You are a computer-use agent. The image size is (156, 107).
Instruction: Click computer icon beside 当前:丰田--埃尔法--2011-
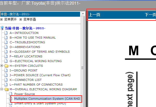[x=2, y=28]
